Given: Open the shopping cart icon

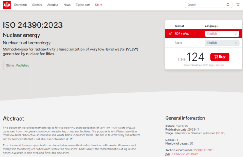Looking at the screenshot, I should (238, 5).
